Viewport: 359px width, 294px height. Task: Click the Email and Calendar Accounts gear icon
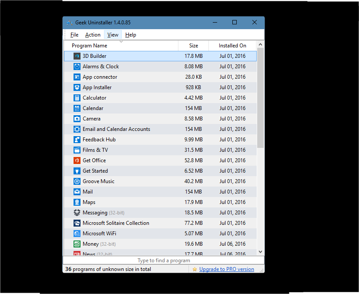(77, 129)
